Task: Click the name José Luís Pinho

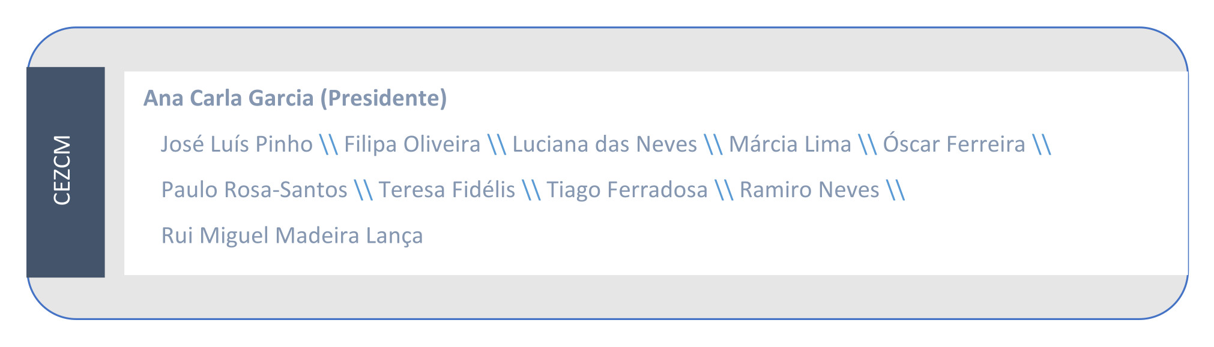Action: (x=237, y=144)
